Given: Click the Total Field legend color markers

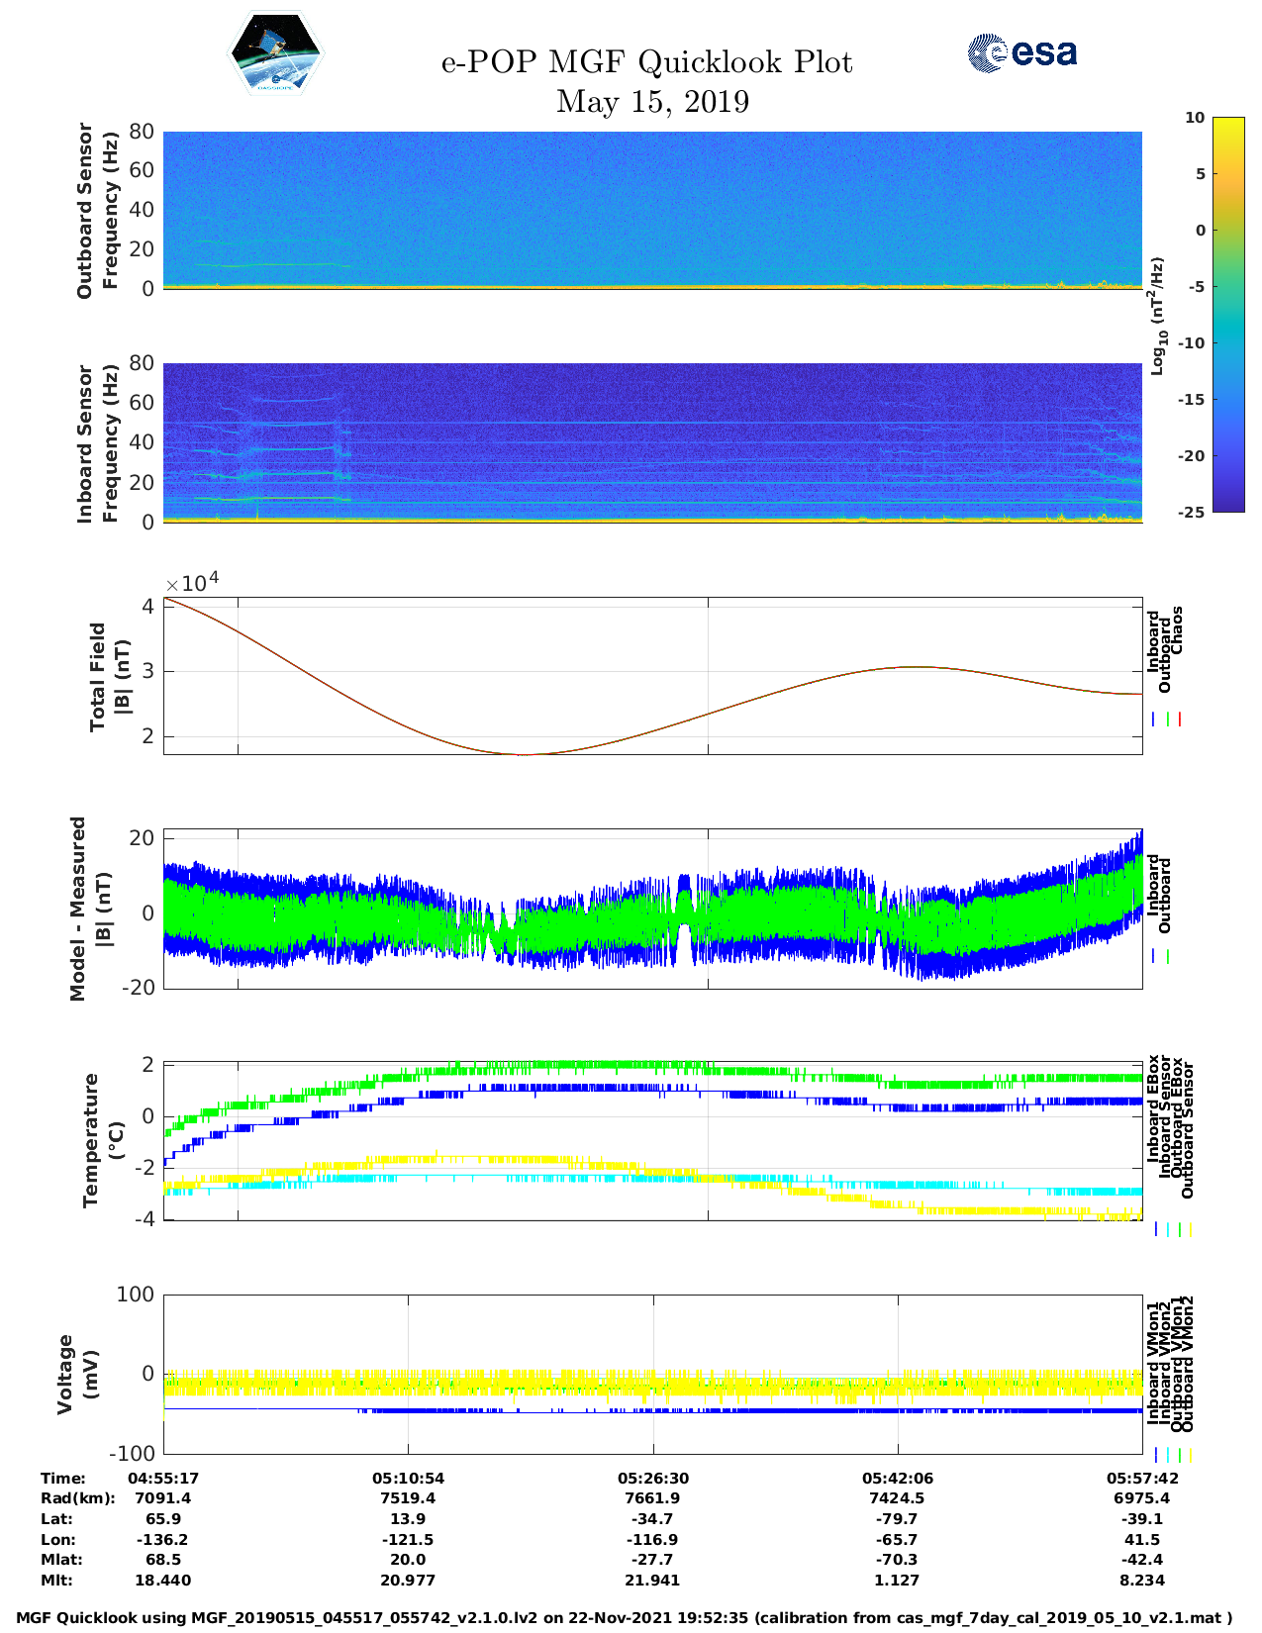Looking at the screenshot, I should click(1167, 720).
